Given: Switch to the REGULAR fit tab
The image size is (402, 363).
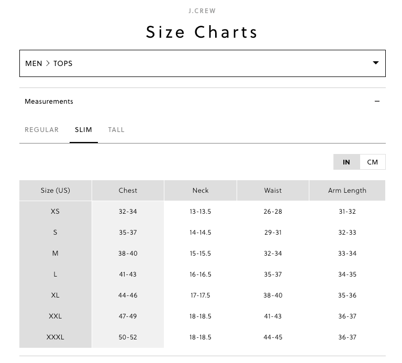Looking at the screenshot, I should coord(42,130).
